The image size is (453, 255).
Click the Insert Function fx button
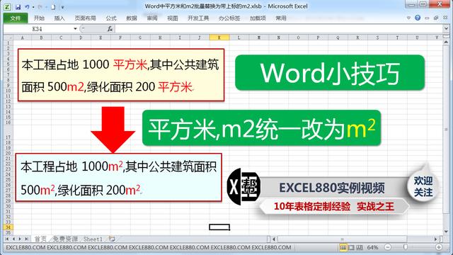(x=110, y=28)
